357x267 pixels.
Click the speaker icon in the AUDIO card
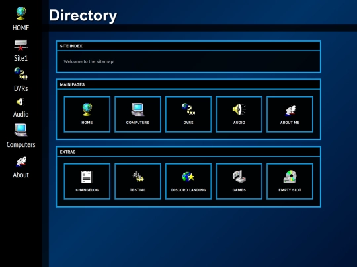click(239, 109)
